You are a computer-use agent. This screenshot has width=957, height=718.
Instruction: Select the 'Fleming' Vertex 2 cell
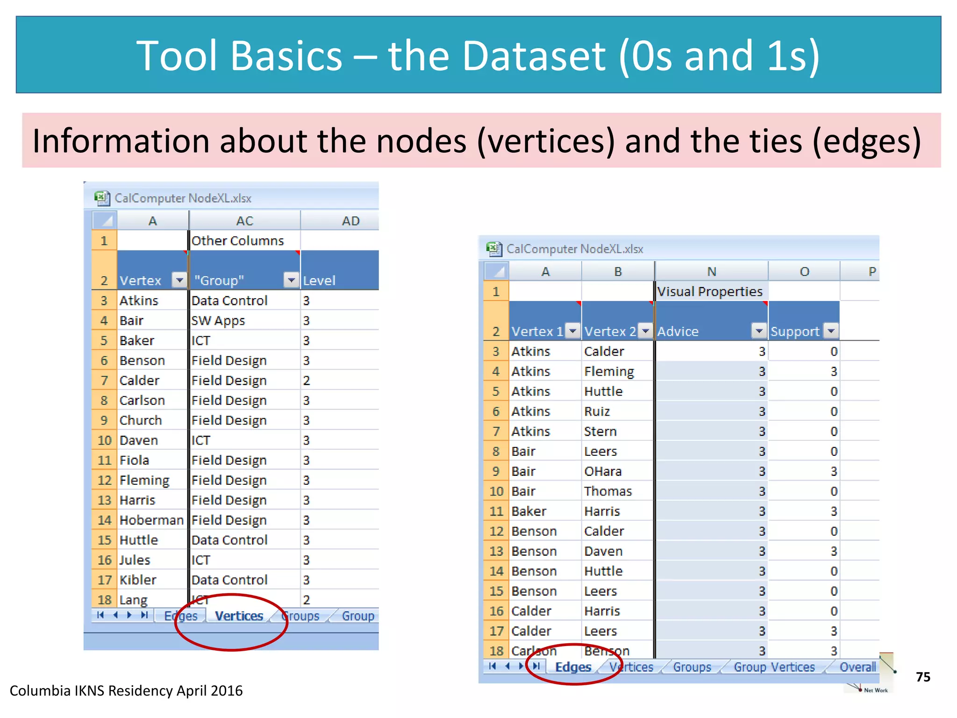tap(618, 372)
